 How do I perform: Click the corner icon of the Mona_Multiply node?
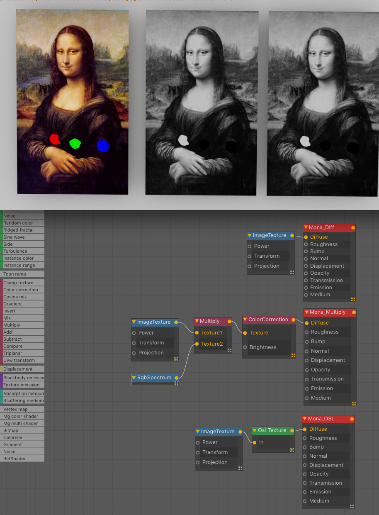click(354, 403)
